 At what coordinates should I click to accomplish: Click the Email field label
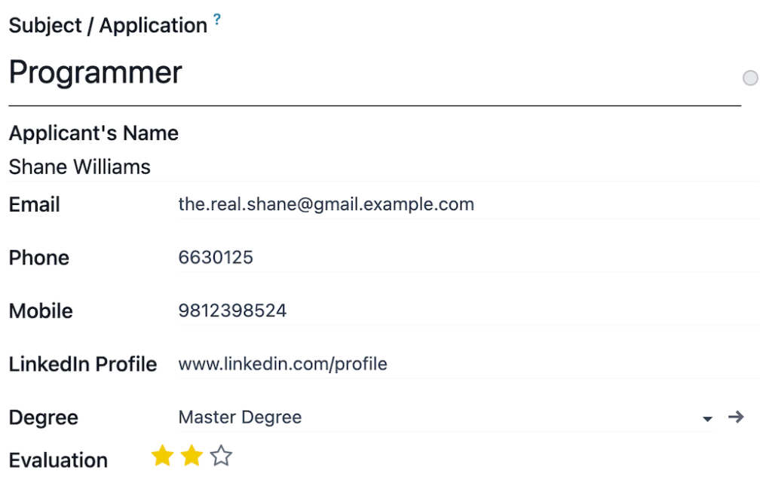pos(35,205)
